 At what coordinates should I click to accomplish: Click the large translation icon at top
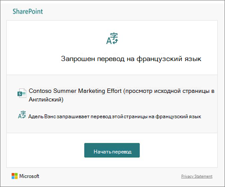click(x=112, y=39)
